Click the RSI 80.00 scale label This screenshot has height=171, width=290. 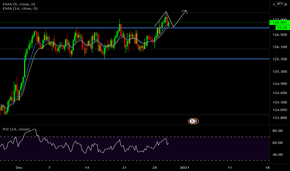pyautogui.click(x=278, y=131)
